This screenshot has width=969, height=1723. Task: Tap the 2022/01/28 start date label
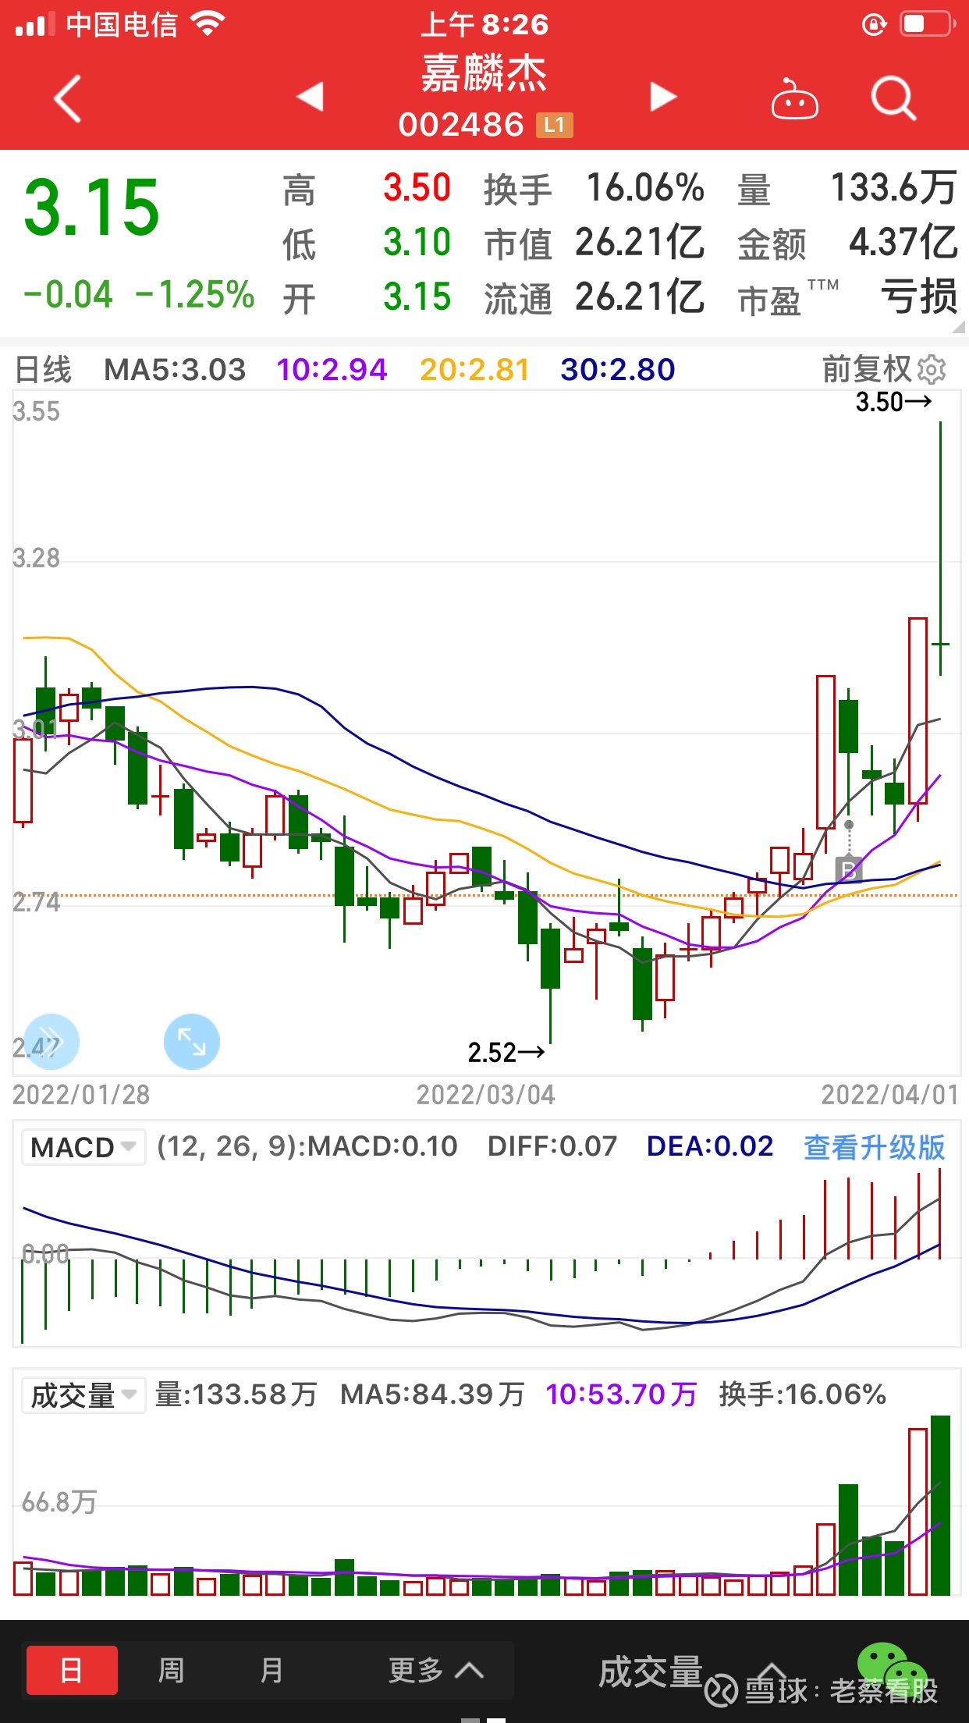tap(81, 1095)
